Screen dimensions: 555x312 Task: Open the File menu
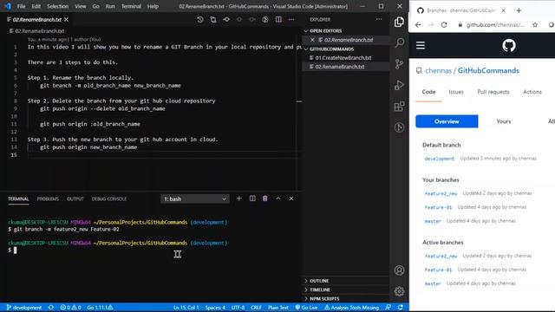tap(21, 6)
